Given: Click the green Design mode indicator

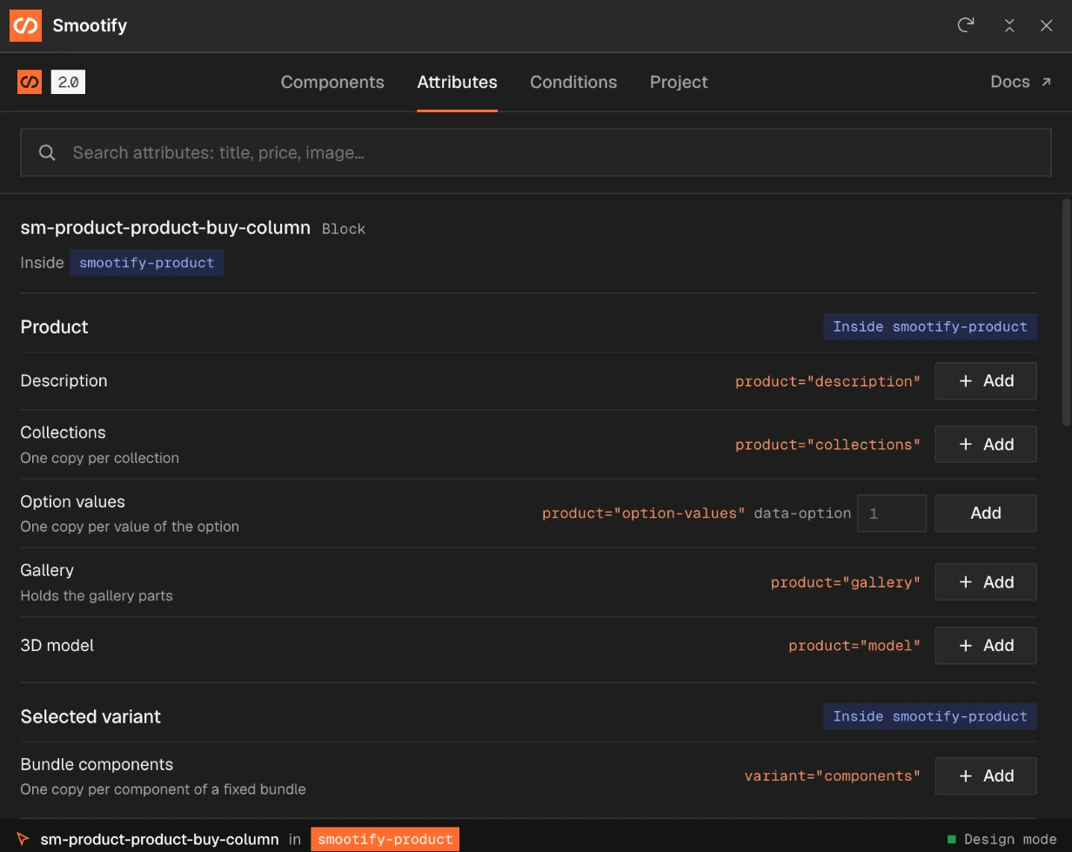Looking at the screenshot, I should pos(951,840).
